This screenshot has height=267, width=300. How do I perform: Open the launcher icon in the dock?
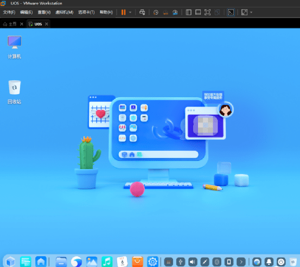click(x=10, y=262)
